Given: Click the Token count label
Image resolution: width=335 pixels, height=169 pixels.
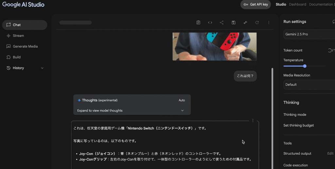Looking at the screenshot, I should pyautogui.click(x=293, y=51).
